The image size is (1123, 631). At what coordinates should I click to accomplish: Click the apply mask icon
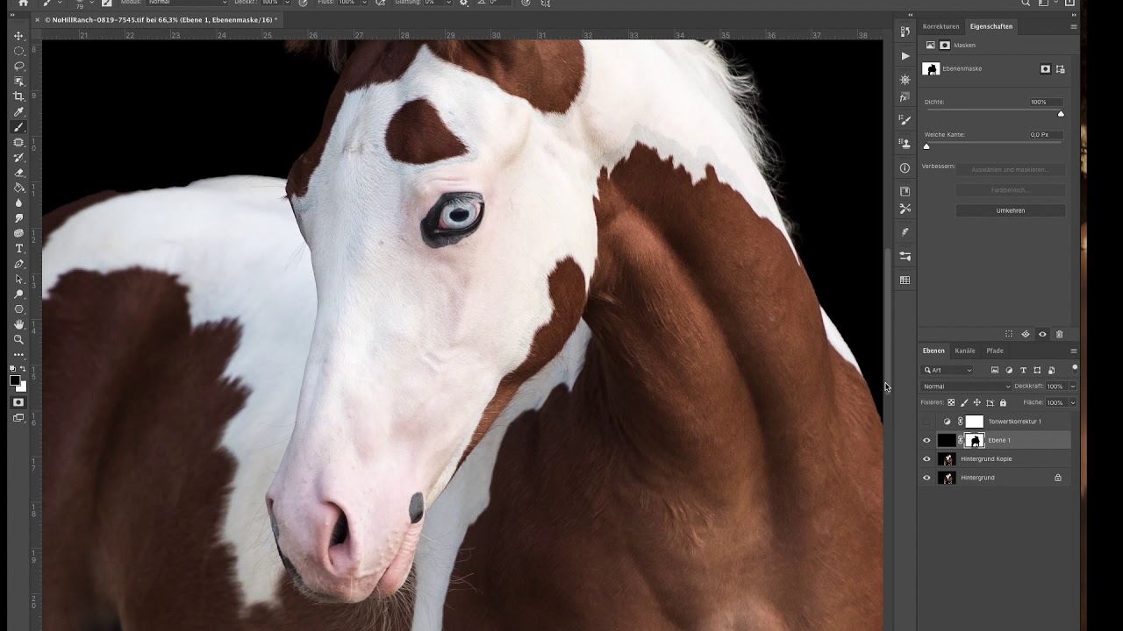[x=1025, y=334]
